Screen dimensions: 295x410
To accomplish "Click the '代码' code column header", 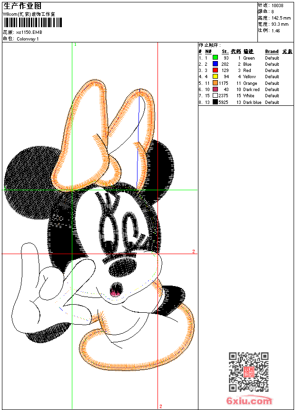I will pos(236,51).
